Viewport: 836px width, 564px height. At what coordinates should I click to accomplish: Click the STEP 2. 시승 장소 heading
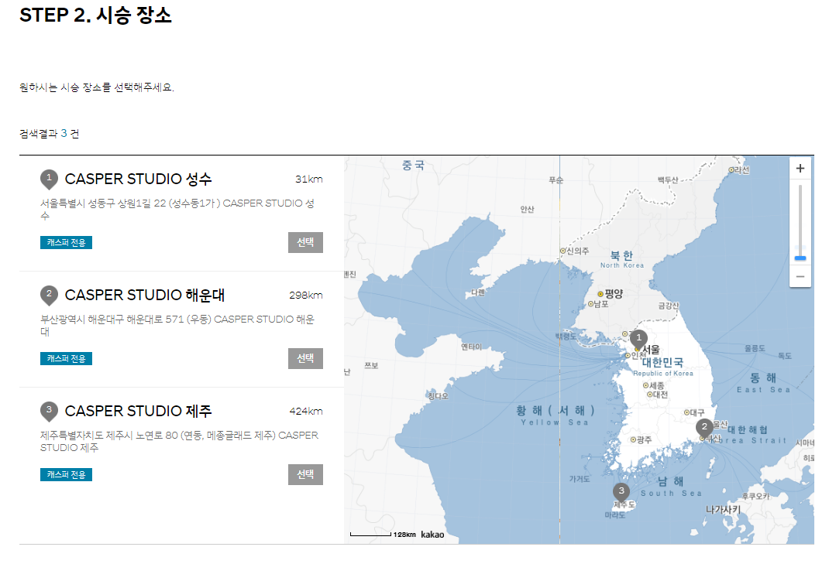(96, 15)
